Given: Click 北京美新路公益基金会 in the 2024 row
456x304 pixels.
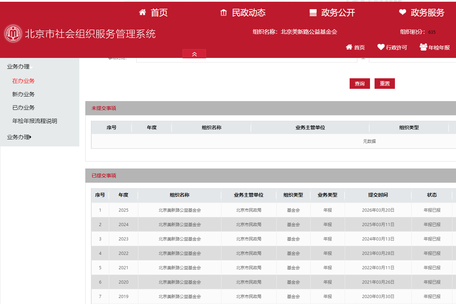Looking at the screenshot, I should [179, 224].
